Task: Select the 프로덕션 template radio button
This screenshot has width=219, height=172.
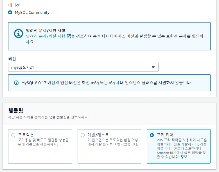Action: coord(13,135)
